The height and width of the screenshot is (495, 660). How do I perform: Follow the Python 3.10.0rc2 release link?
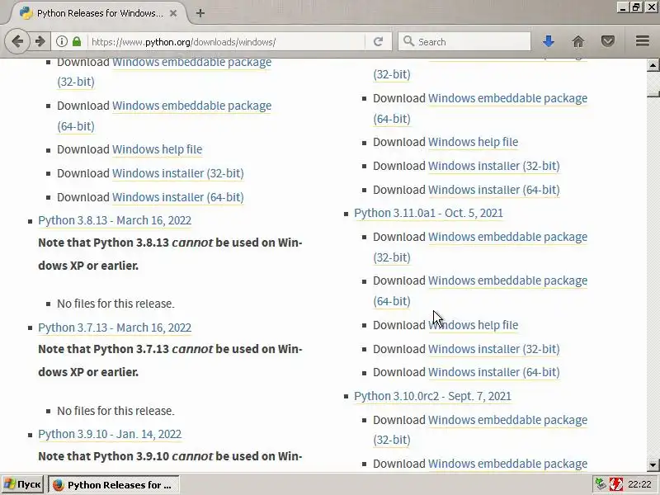click(432, 396)
